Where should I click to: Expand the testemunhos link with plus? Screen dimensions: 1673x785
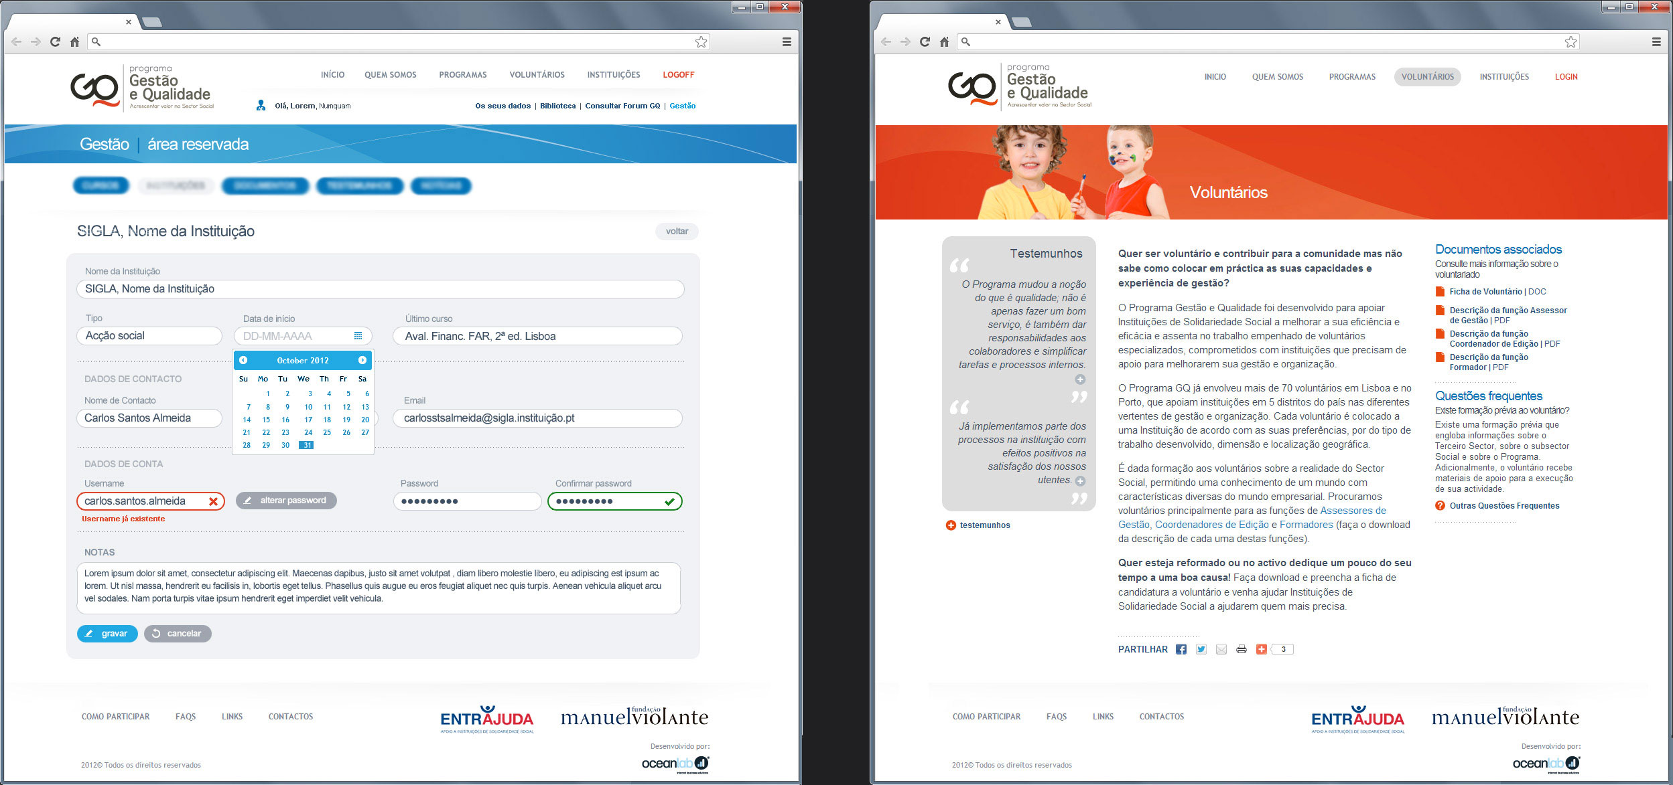coord(951,525)
